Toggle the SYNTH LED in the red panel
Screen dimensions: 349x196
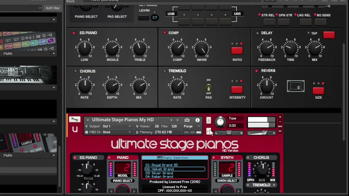(213, 158)
